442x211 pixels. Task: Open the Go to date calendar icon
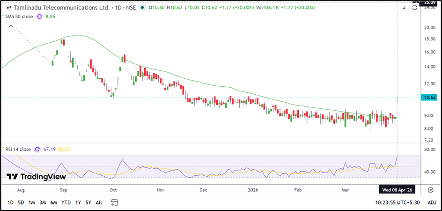click(x=115, y=203)
